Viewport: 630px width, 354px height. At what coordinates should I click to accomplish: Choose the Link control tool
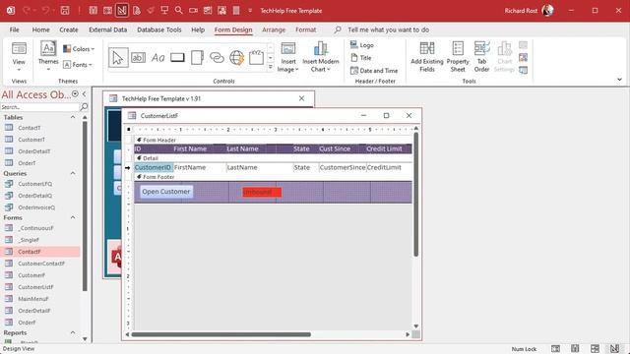pos(217,58)
